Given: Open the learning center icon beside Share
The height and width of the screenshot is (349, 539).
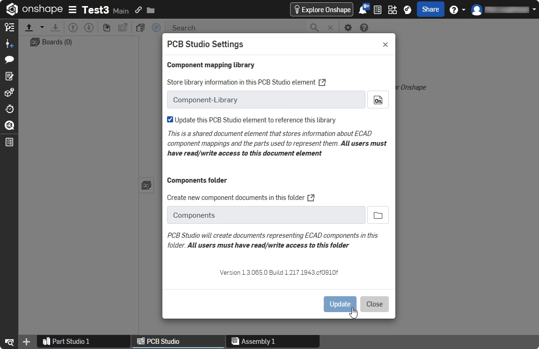Looking at the screenshot, I should tap(408, 10).
